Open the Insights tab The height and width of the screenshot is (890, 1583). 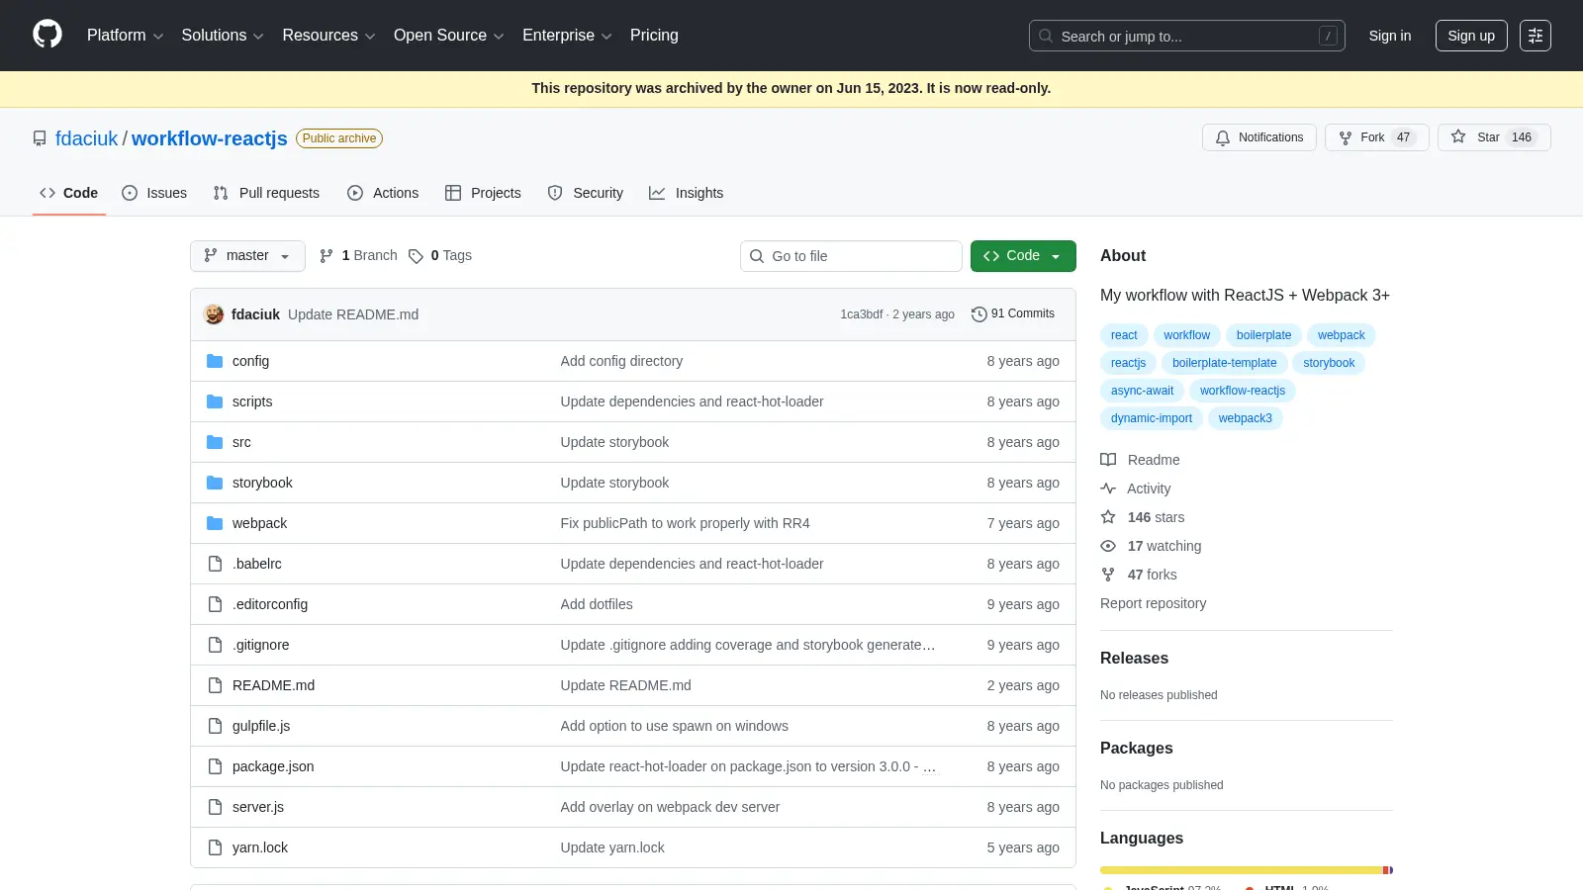click(x=686, y=193)
